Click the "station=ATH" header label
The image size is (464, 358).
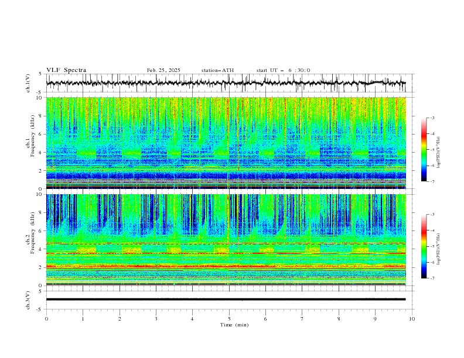[217, 70]
